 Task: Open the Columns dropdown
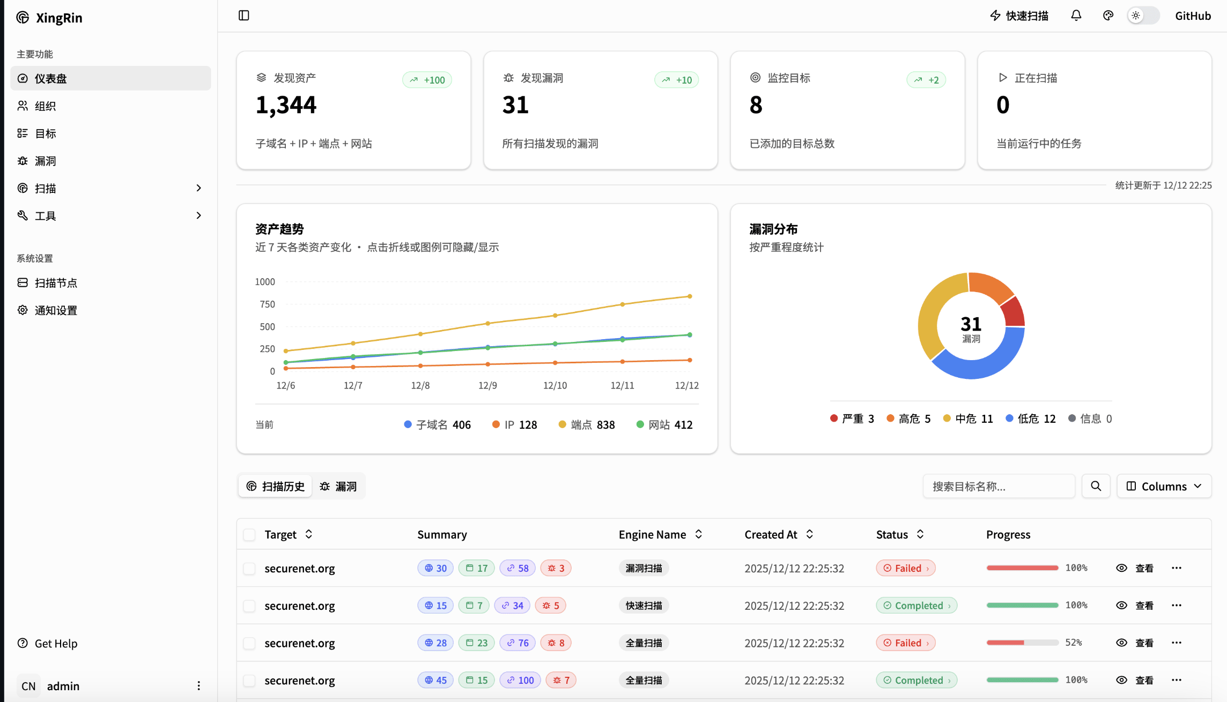1164,486
